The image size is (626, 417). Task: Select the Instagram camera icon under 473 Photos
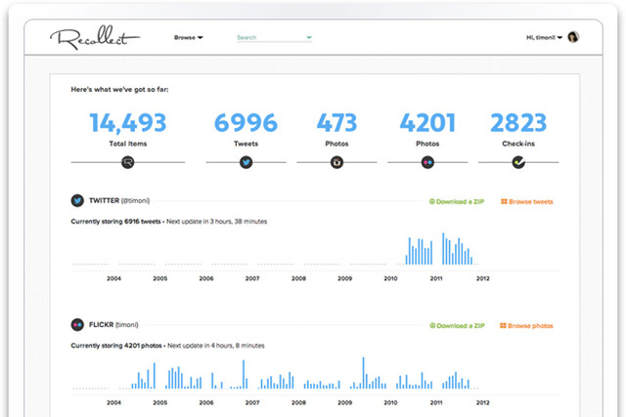[336, 162]
